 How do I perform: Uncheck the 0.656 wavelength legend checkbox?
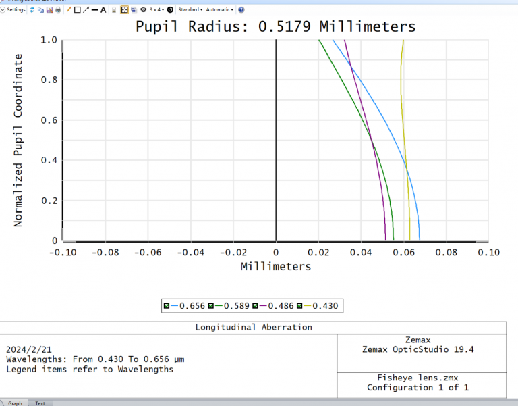(167, 306)
